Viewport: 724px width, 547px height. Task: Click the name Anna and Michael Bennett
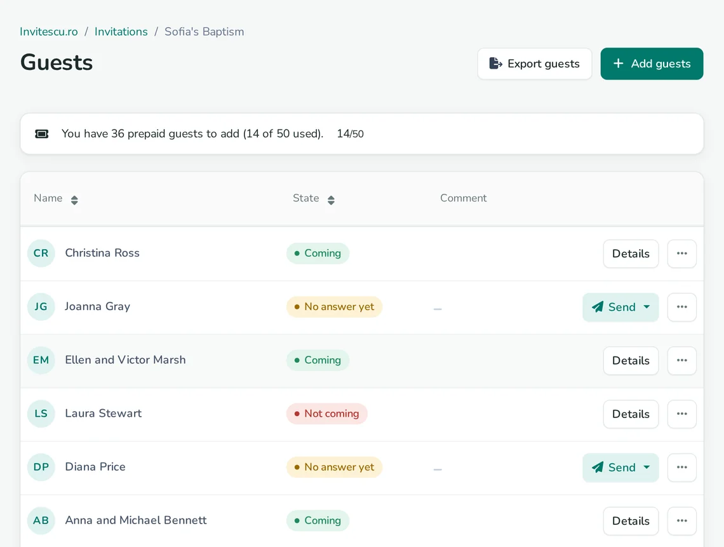[136, 520]
